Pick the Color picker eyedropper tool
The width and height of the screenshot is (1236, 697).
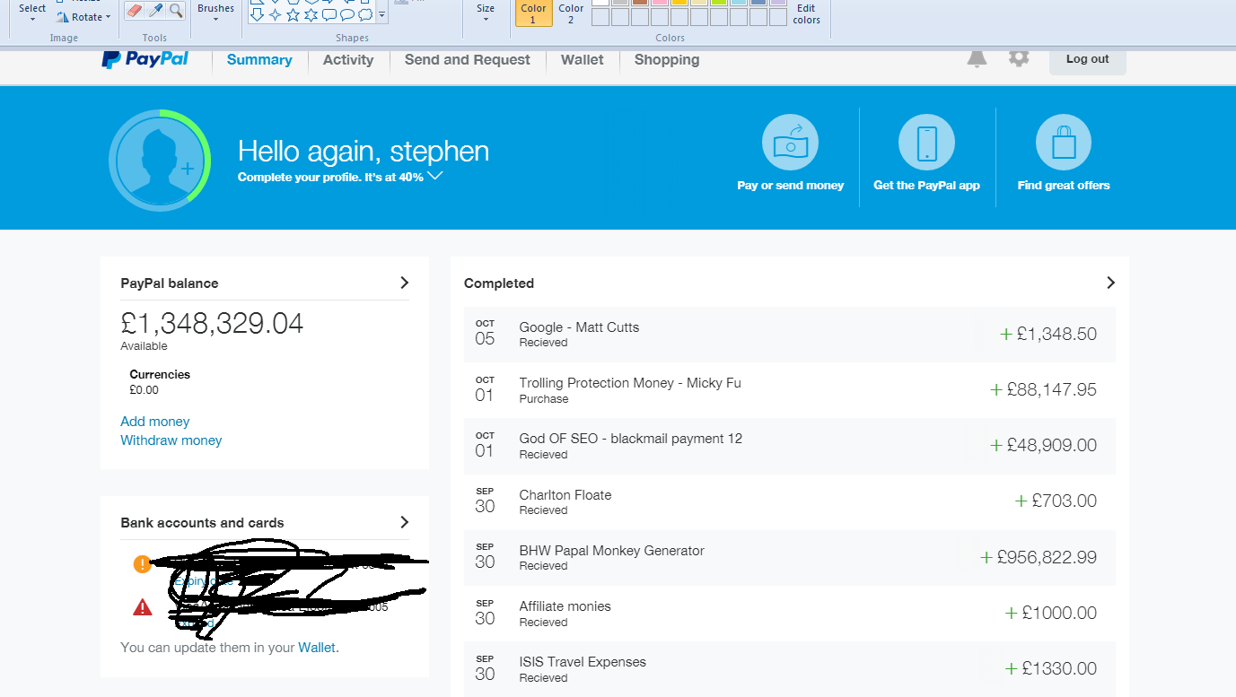[155, 11]
